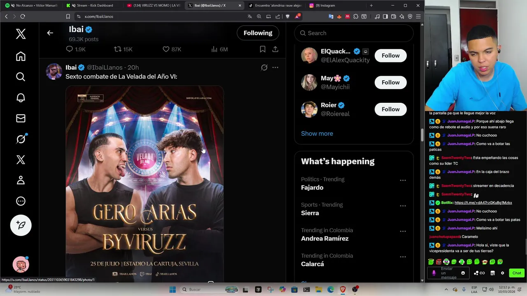Open Explore search icon in X sidebar

[x=21, y=77]
